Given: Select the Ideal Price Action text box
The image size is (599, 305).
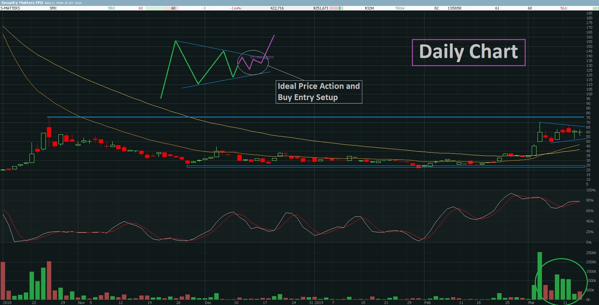Looking at the screenshot, I should pos(319,92).
